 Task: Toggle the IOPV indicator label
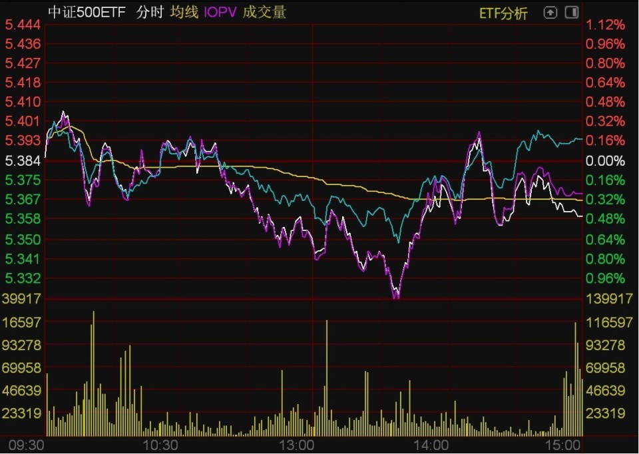coord(220,12)
